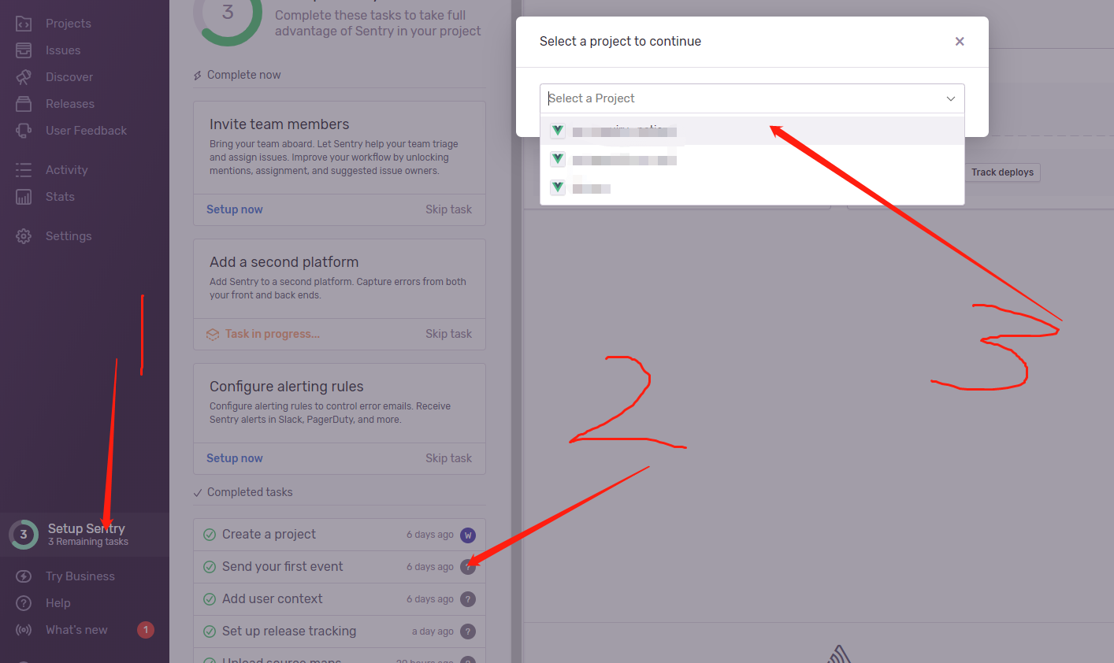Viewport: 1114px width, 663px height.
Task: Click checkmark beside Create a project
Action: [x=210, y=535]
